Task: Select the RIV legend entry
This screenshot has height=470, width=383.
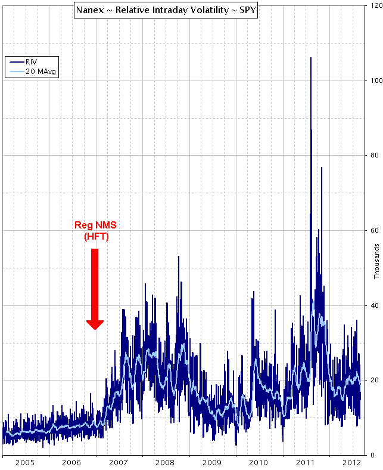Action: (x=23, y=62)
